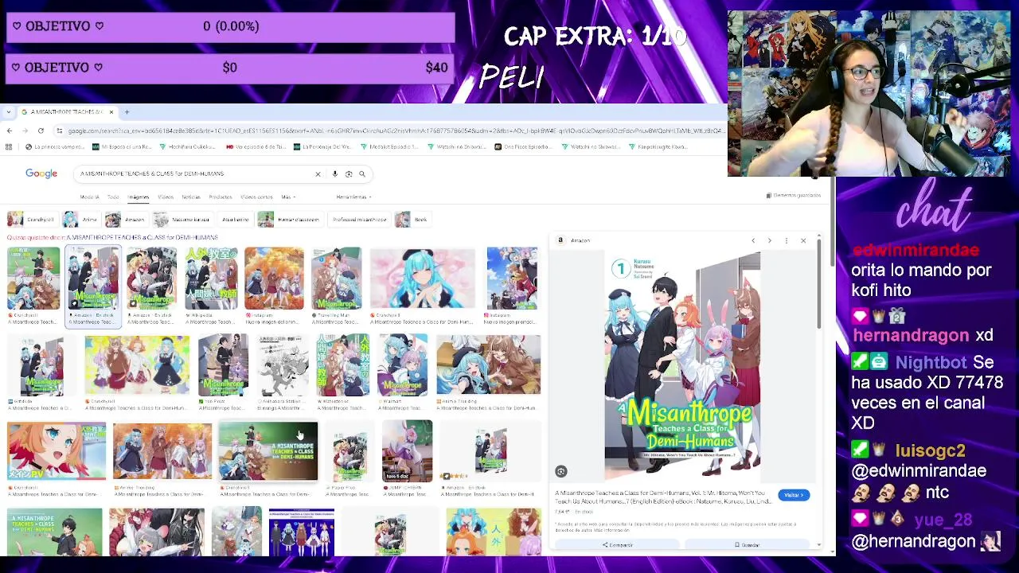Screen dimensions: 1019x573
Task: Show next image in preview panel
Action: pos(770,240)
